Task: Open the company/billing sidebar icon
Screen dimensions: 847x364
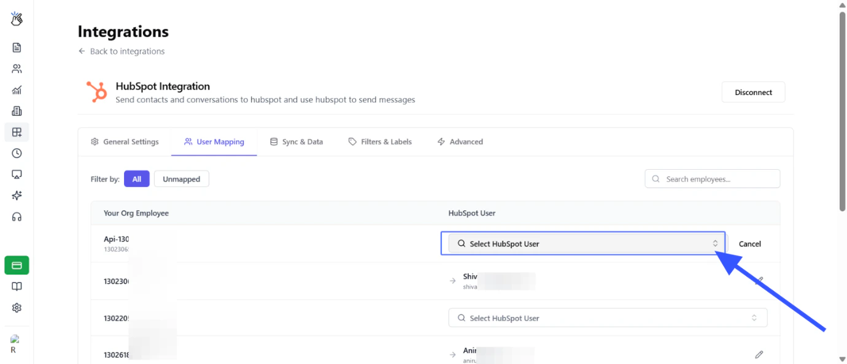Action: tap(17, 111)
